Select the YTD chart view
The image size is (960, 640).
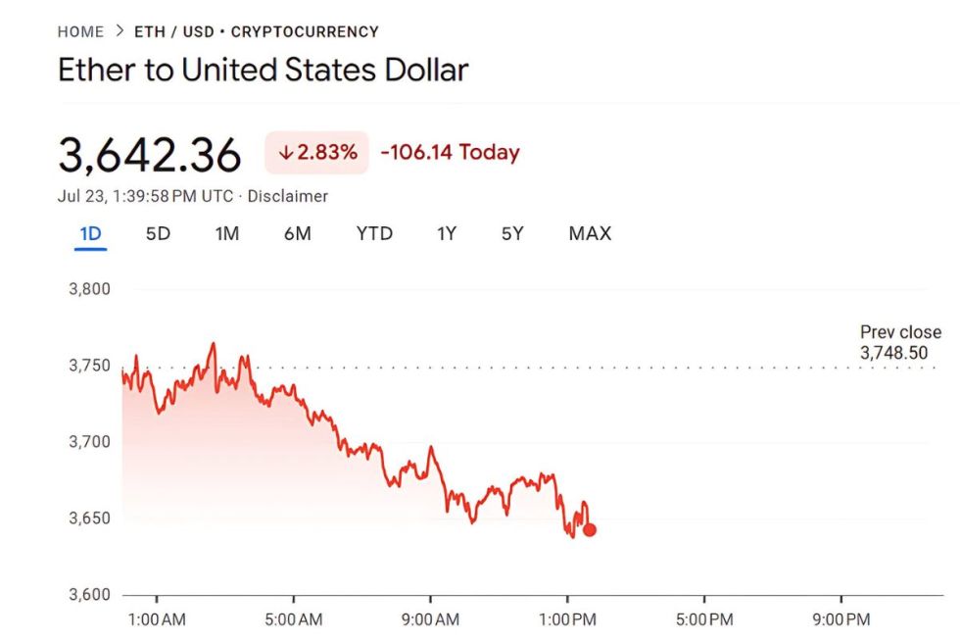pos(373,233)
